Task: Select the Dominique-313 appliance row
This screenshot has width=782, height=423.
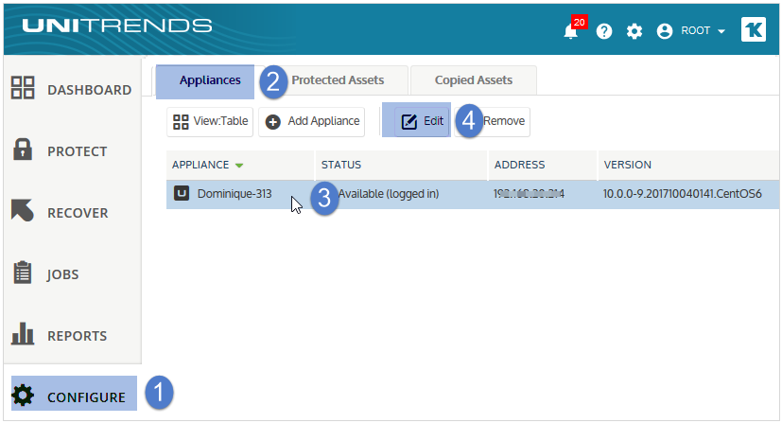Action: pos(473,195)
